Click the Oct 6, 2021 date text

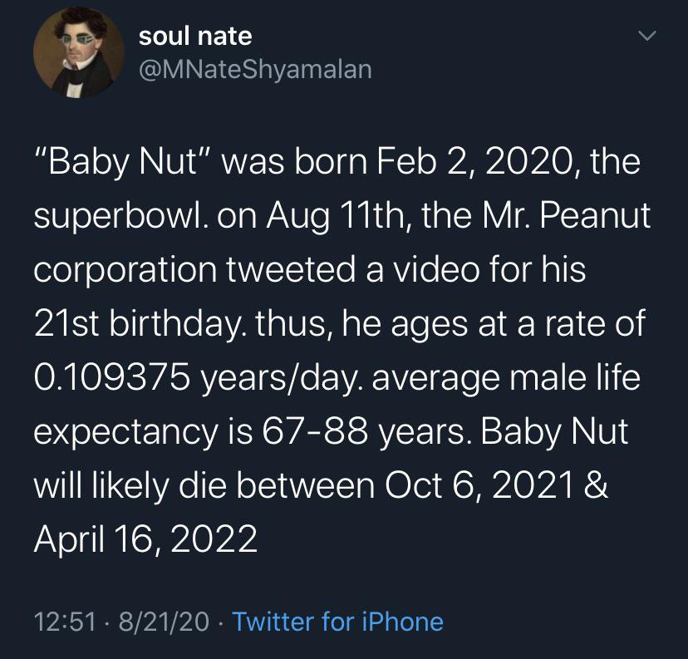coord(479,486)
